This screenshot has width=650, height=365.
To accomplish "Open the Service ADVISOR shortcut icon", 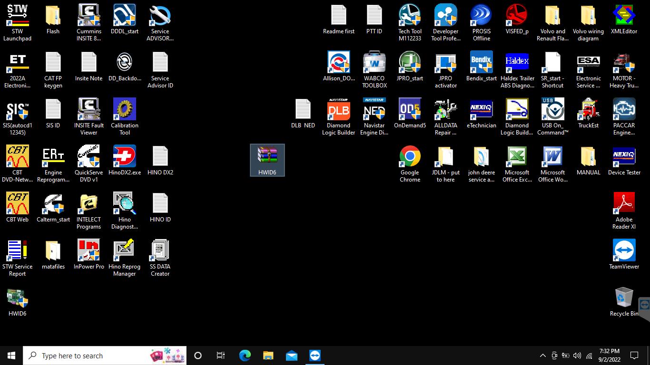I will [x=160, y=22].
